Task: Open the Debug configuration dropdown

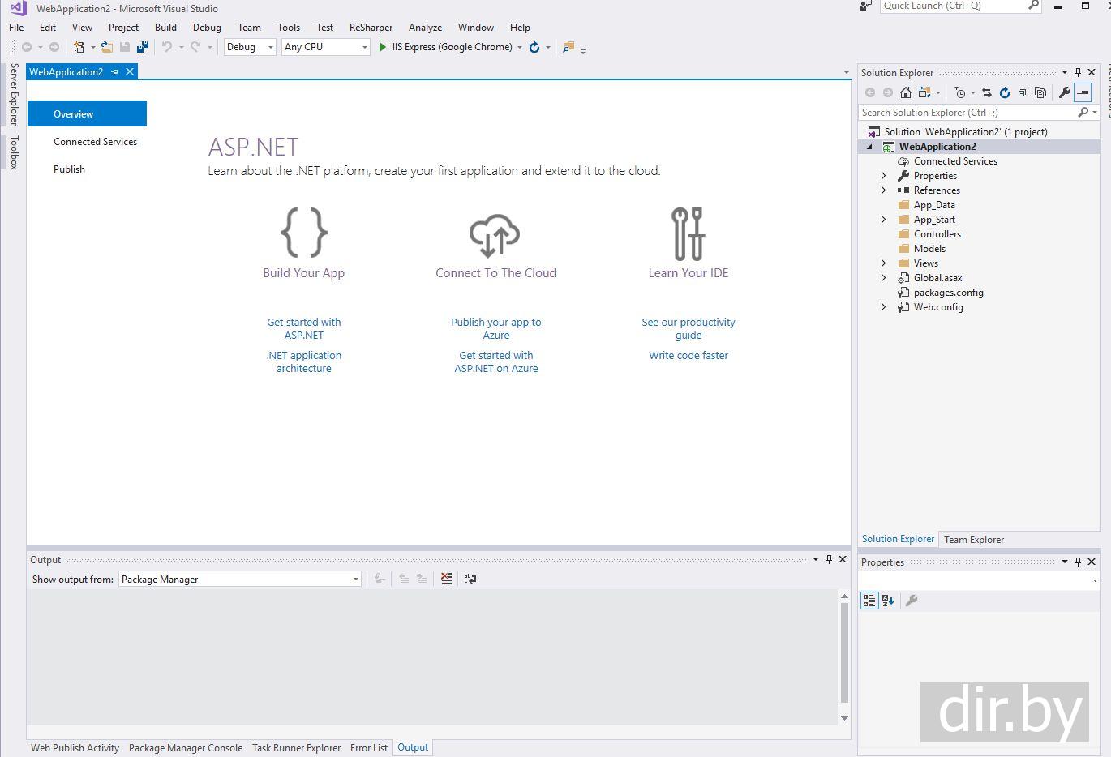Action: (x=250, y=47)
